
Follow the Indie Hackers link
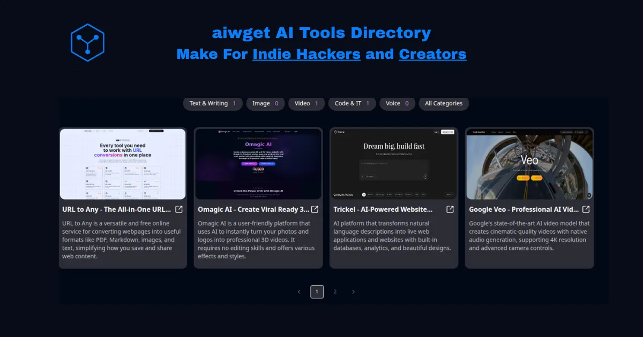coord(306,54)
